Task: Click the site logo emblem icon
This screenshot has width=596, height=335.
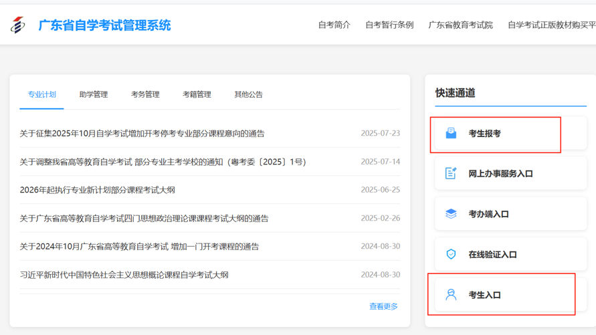Action: [x=17, y=25]
